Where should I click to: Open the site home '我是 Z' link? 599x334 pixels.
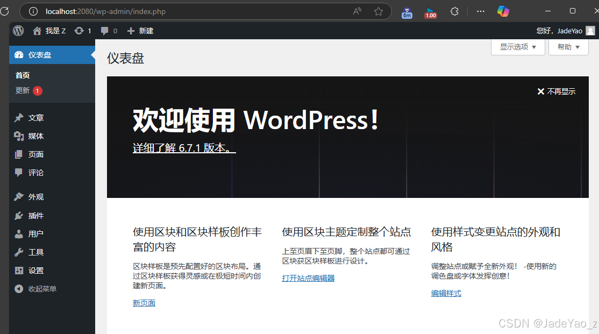pos(49,31)
